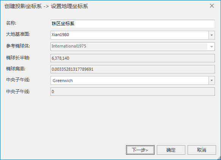Open the 大地基准面 dropdown arrow

click(x=212, y=35)
